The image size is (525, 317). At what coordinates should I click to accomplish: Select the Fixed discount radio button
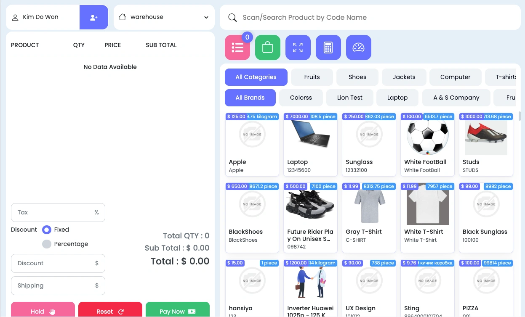(47, 230)
